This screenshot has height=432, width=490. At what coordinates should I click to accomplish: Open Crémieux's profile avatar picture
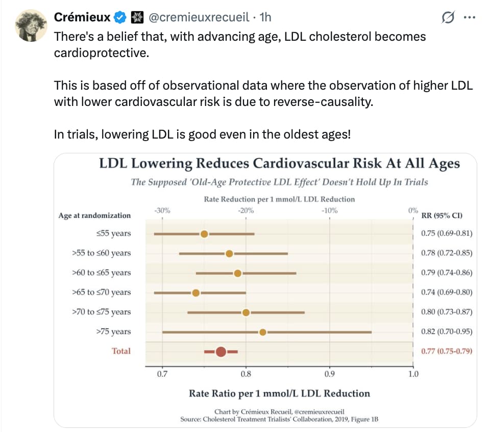(31, 25)
